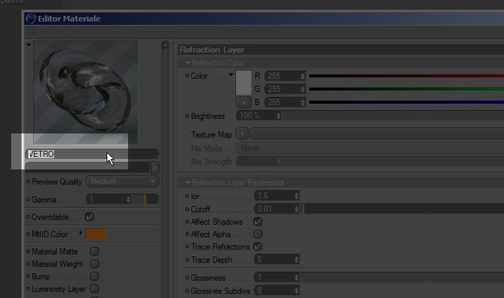
Task: Toggle the Trace Refractions checkbox
Action: [258, 247]
